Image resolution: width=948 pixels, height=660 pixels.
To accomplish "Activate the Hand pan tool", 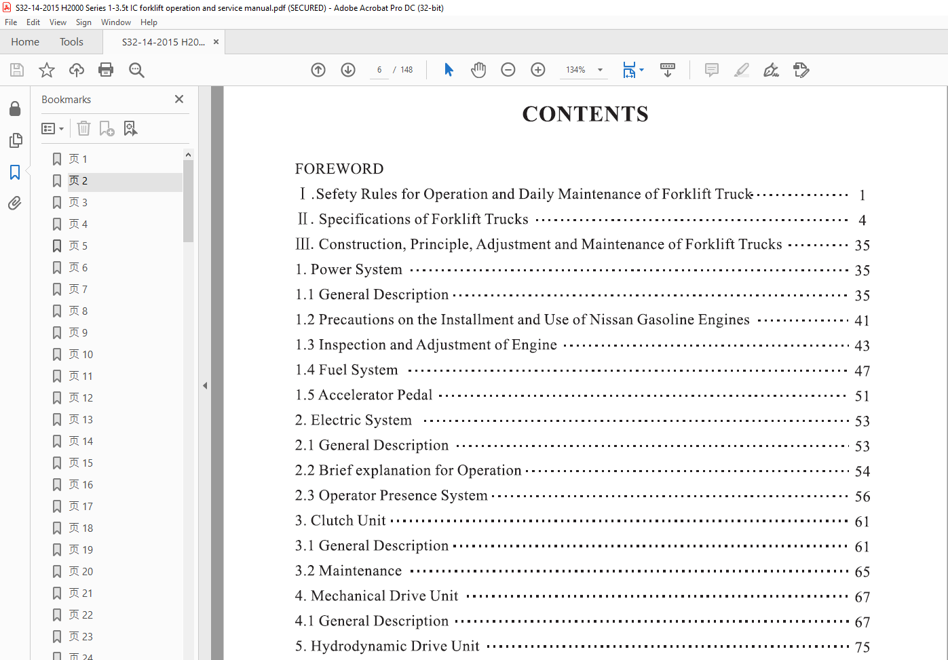I will pos(478,70).
